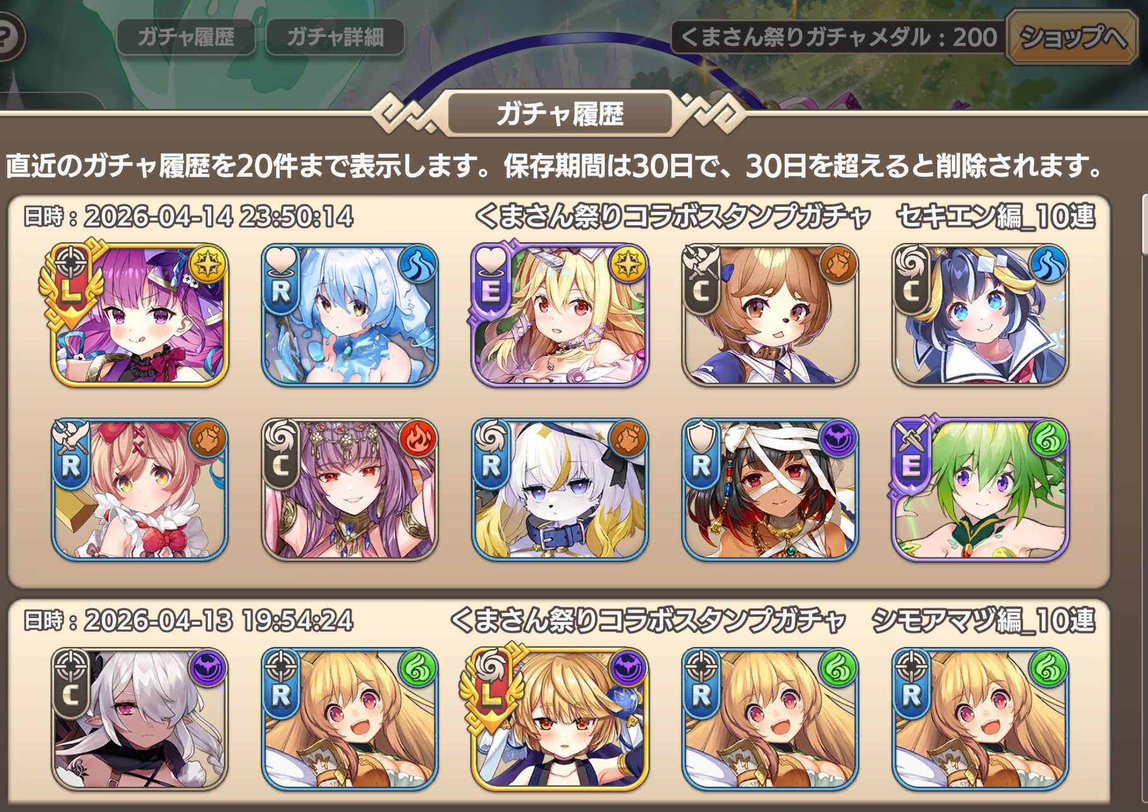The width and height of the screenshot is (1148, 812).
Task: Click fire element icon on purple dancer card
Action: 418,439
